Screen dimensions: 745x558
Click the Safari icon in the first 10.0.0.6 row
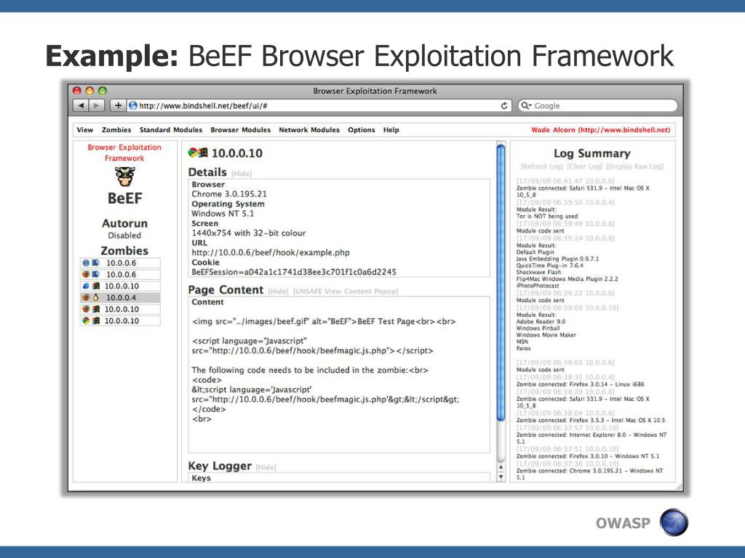coord(86,263)
